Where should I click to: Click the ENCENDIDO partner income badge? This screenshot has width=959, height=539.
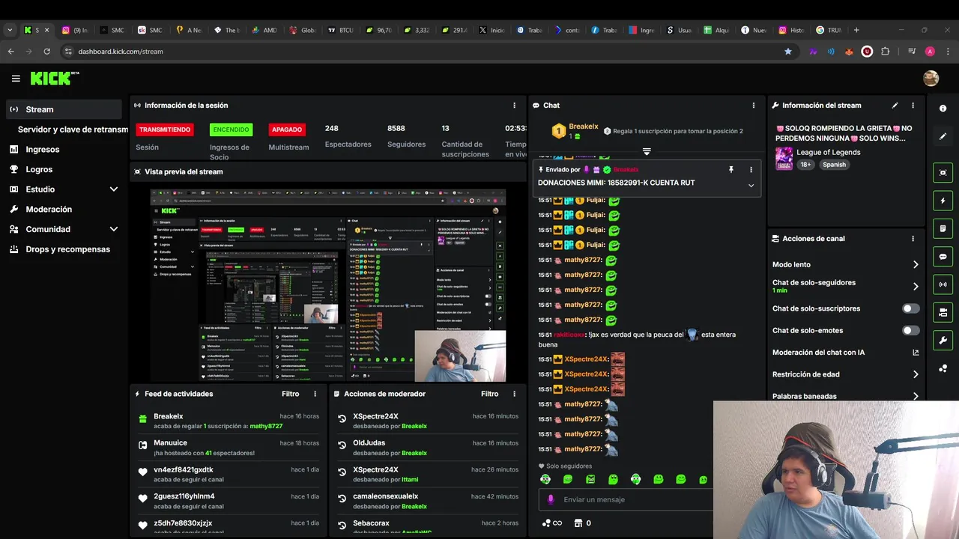point(231,130)
